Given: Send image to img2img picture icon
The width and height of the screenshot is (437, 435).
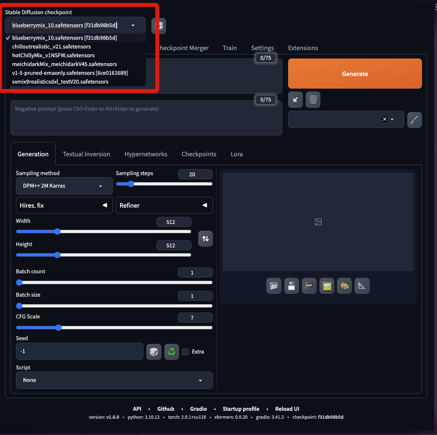Looking at the screenshot, I should click(x=327, y=286).
